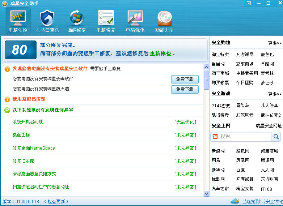Click the Rising lion logo in the title bar
This screenshot has width=283, height=206.
tap(5, 4)
